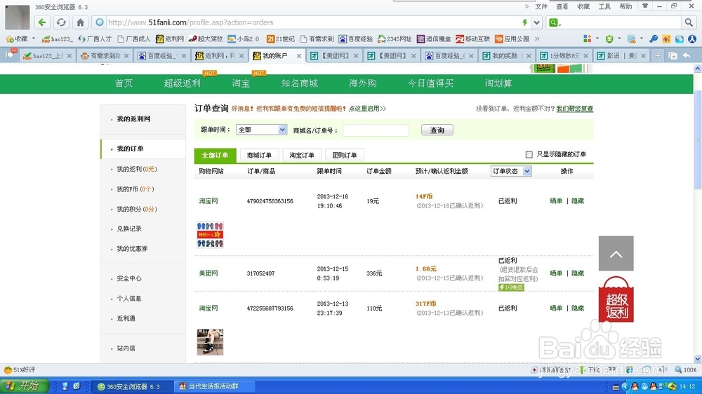702x394 pixels.
Task: Open the 工具 menu
Action: 604,7
